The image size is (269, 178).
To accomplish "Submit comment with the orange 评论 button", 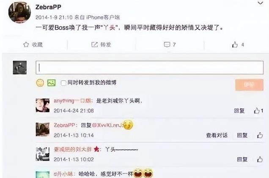I will [x=249, y=85].
